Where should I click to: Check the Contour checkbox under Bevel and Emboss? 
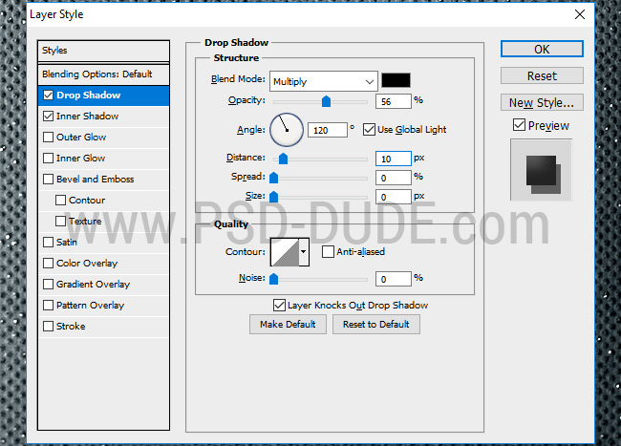click(x=60, y=201)
